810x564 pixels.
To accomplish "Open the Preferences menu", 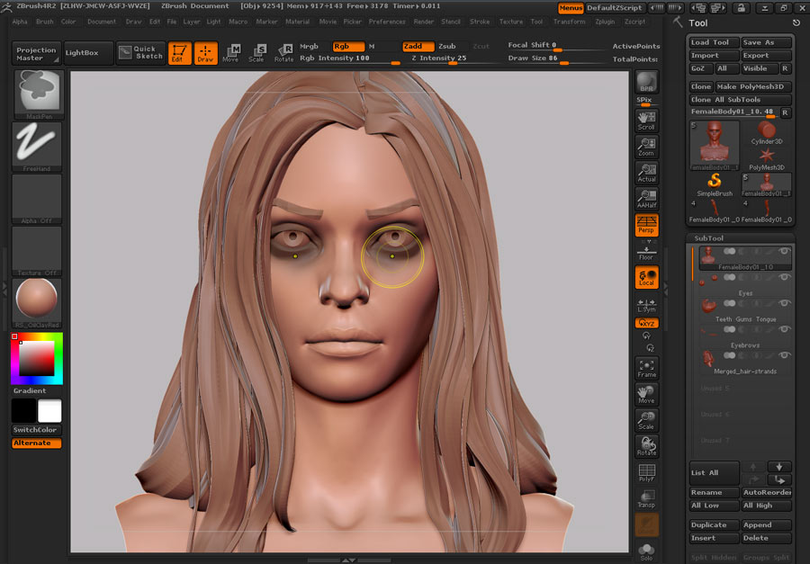I will point(387,22).
